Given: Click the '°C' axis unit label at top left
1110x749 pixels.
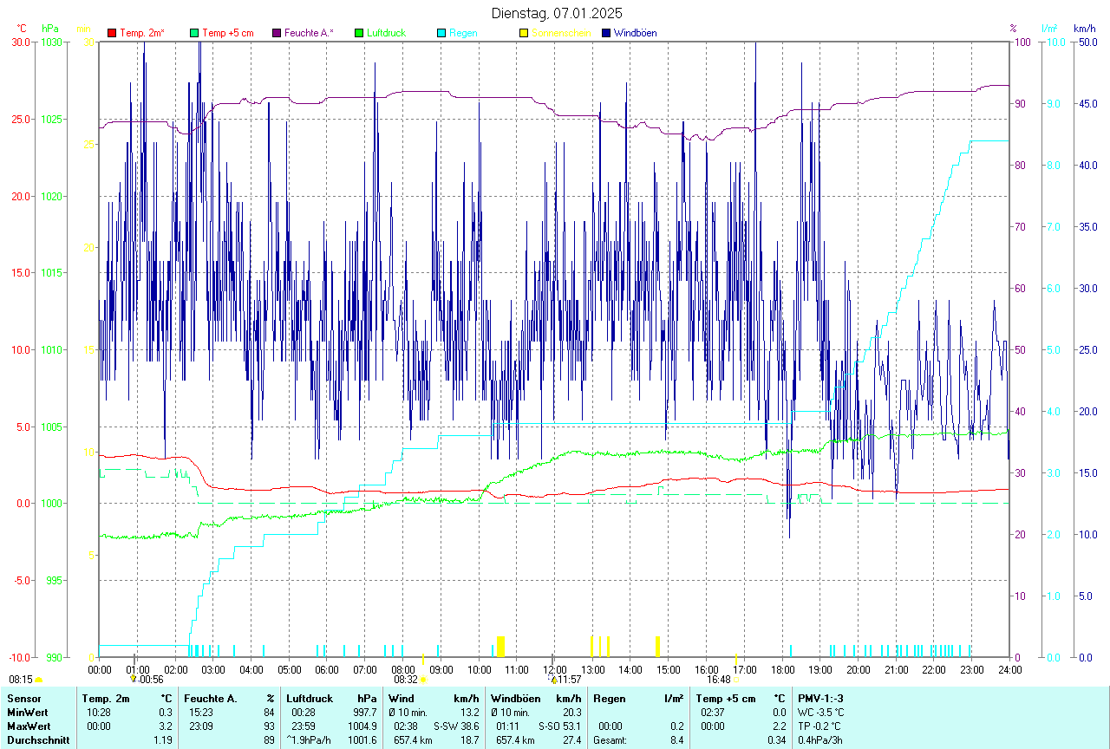Looking at the screenshot, I should point(22,29).
